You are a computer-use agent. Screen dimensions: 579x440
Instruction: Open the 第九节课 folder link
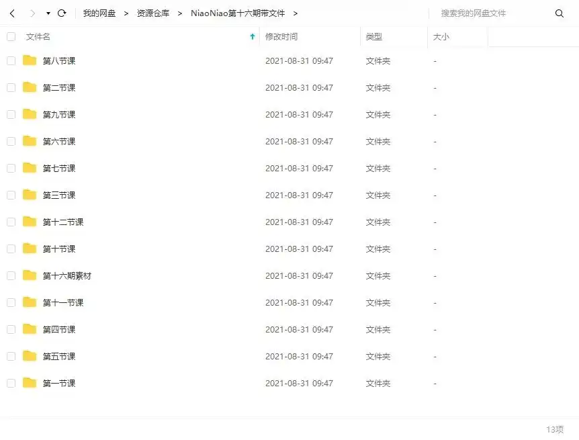point(58,114)
